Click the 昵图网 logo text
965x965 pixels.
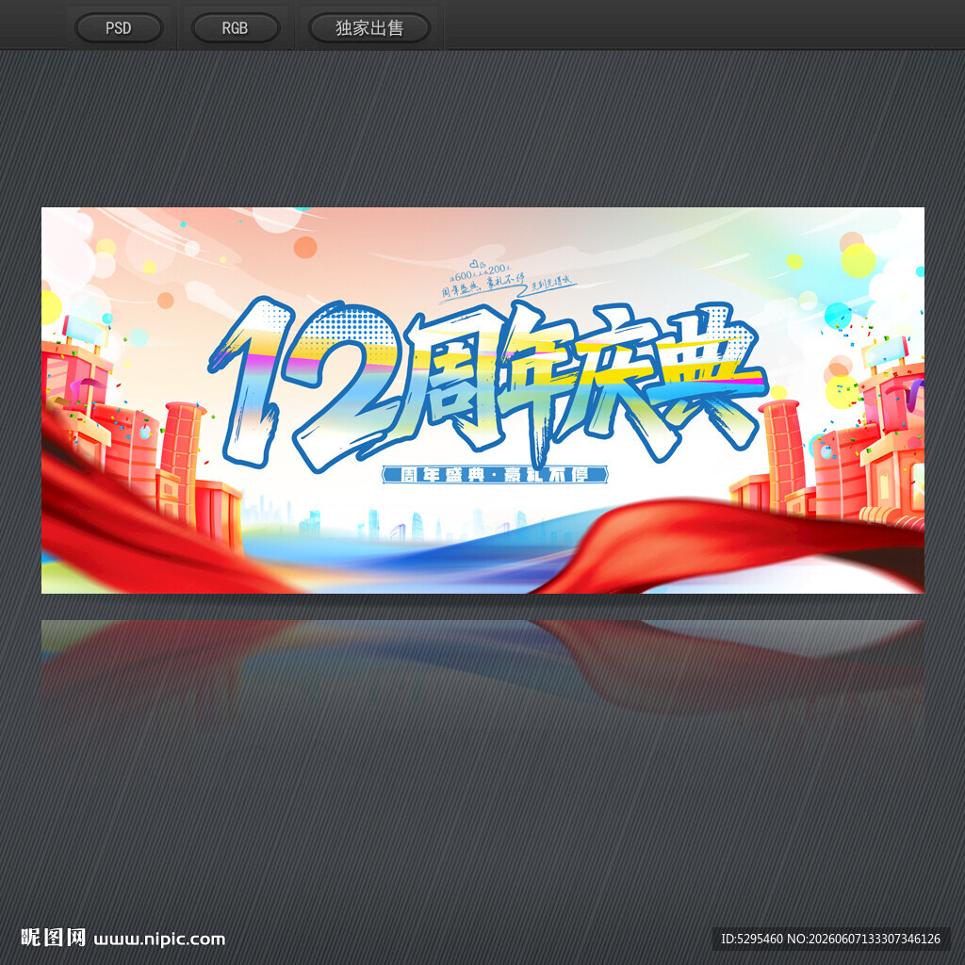point(53,938)
